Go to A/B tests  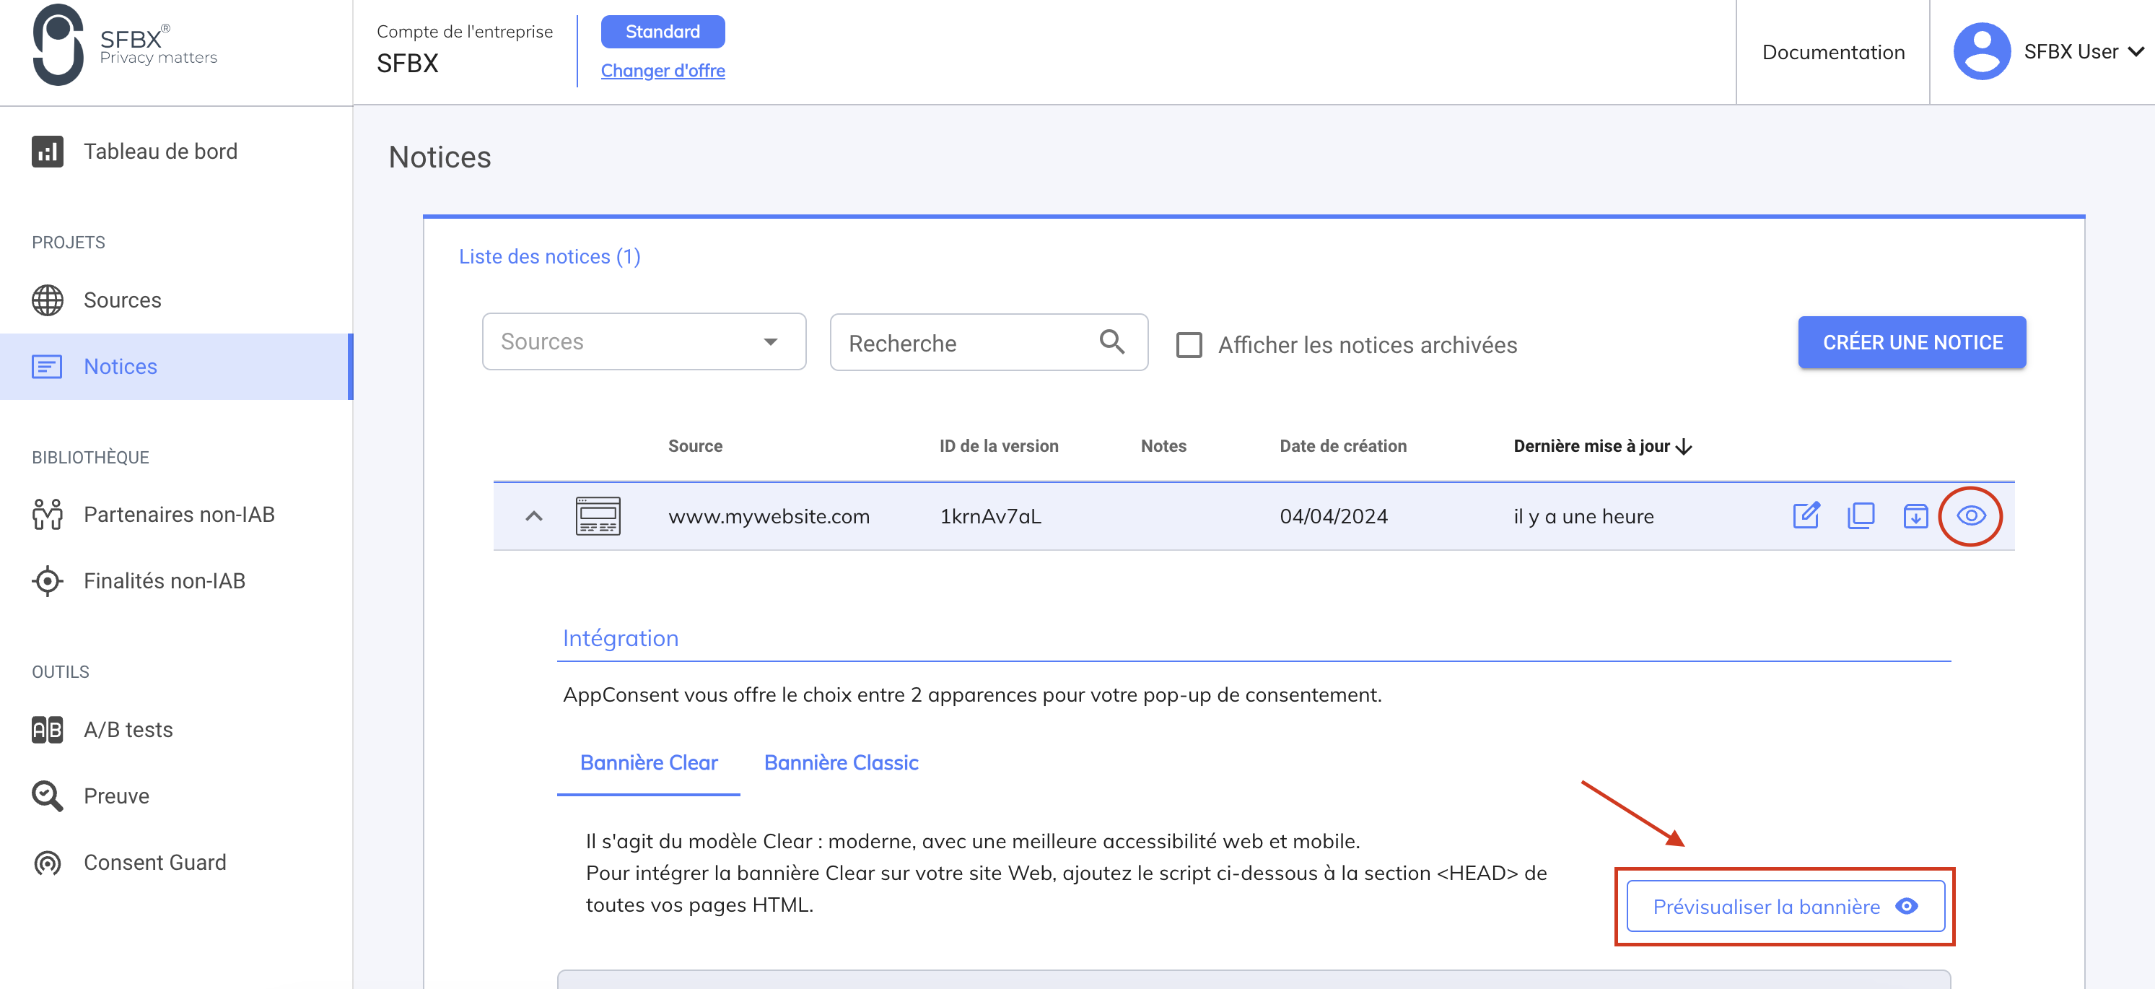pyautogui.click(x=128, y=730)
